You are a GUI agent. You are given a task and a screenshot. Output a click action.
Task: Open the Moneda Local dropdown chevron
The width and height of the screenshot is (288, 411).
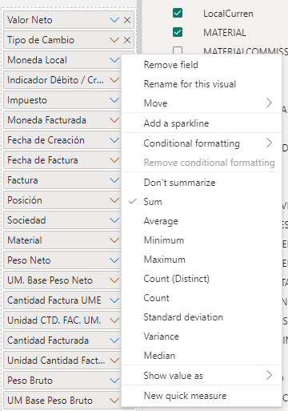coord(114,60)
